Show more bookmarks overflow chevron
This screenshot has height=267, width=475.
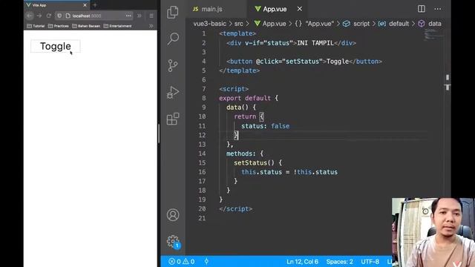[x=151, y=26]
